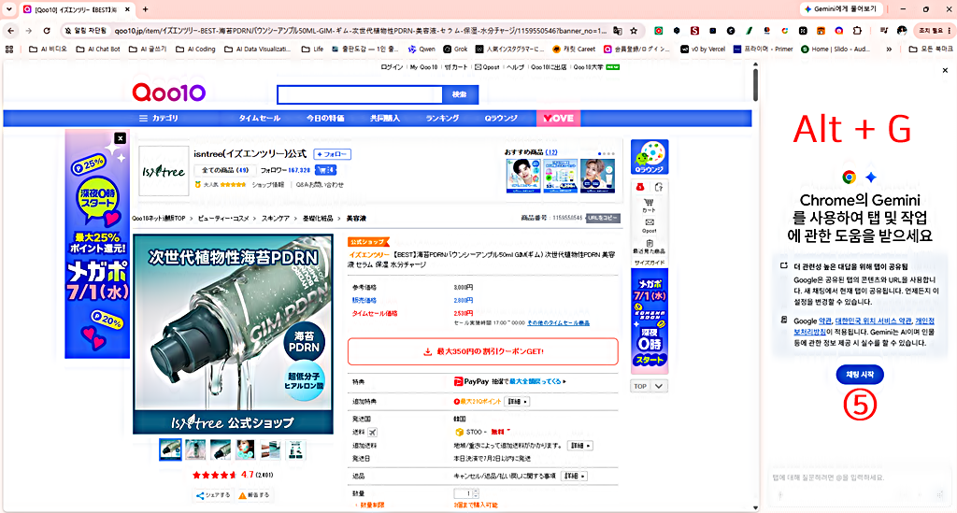Image resolution: width=957 pixels, height=513 pixels.
Task: Open the Qwen bookmark
Action: coord(421,49)
